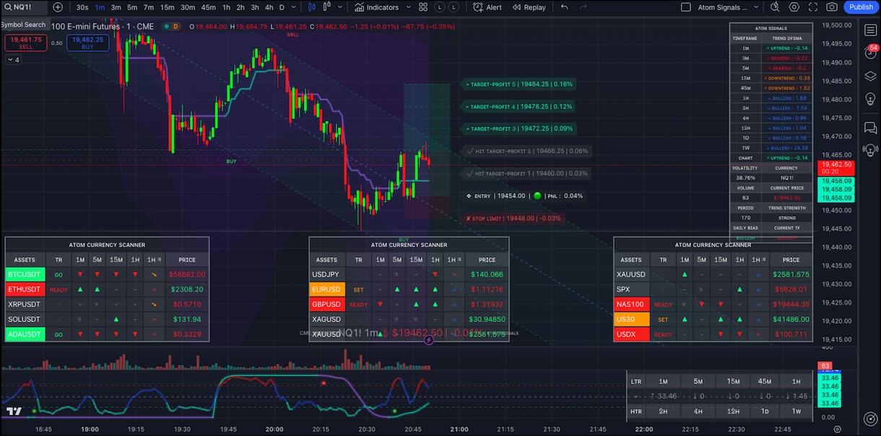Expand the collapsed indicator legend showing 4
The width and height of the screenshot is (881, 436).
tap(12, 60)
